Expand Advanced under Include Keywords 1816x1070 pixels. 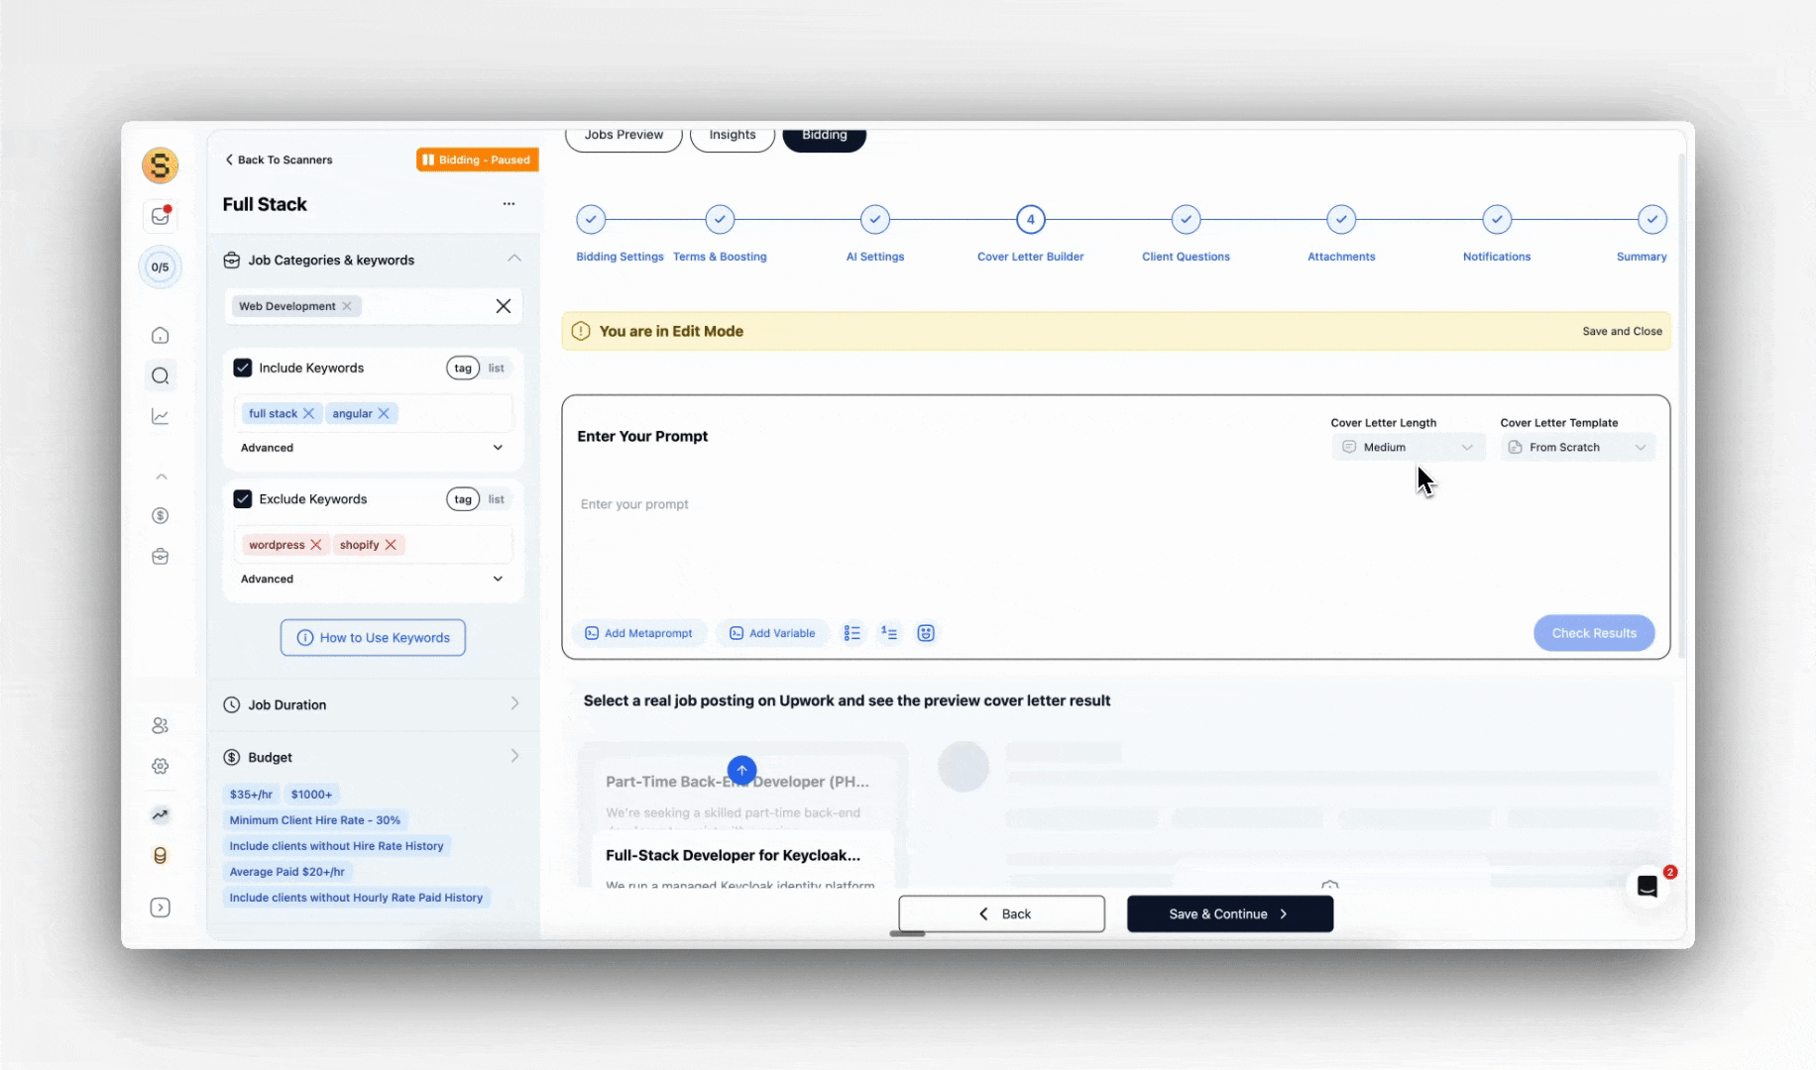373,448
